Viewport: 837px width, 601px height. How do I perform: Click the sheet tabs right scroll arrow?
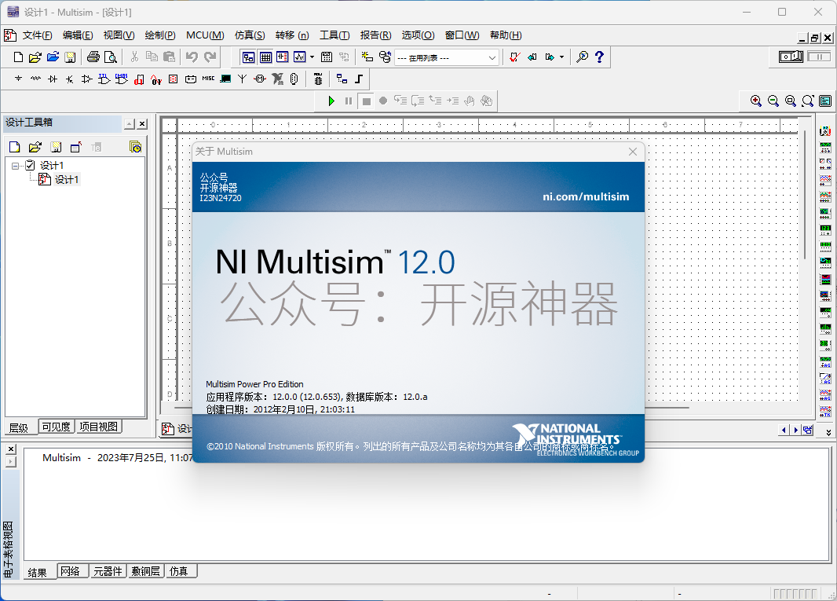[x=795, y=430]
